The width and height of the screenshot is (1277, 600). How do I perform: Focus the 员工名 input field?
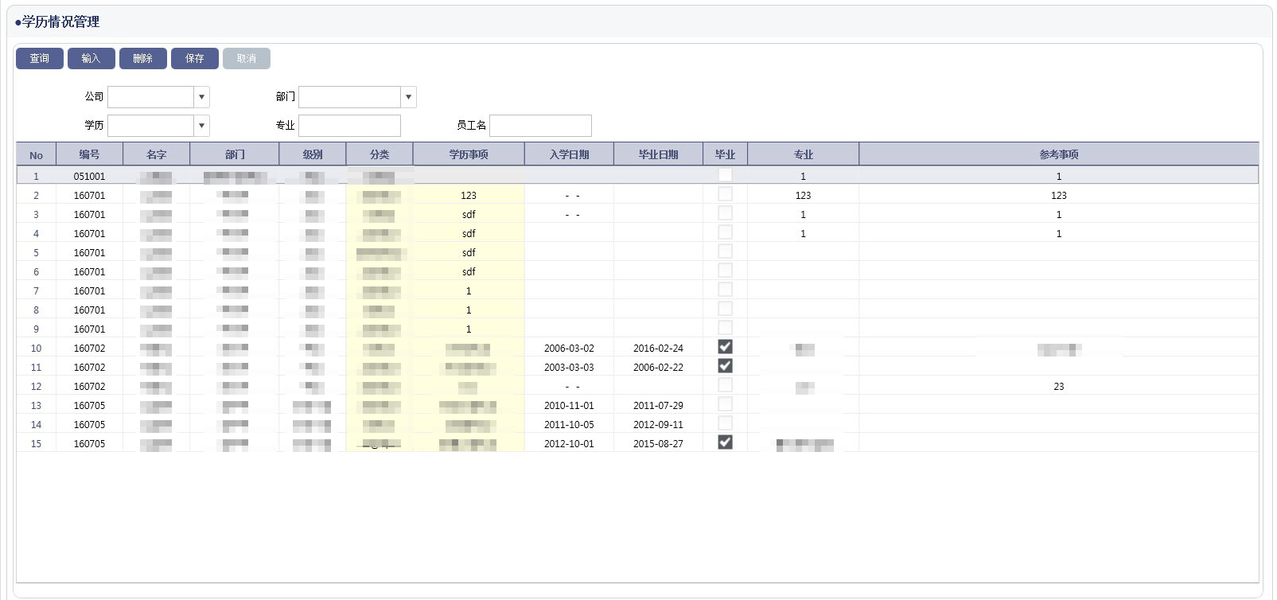click(x=540, y=126)
